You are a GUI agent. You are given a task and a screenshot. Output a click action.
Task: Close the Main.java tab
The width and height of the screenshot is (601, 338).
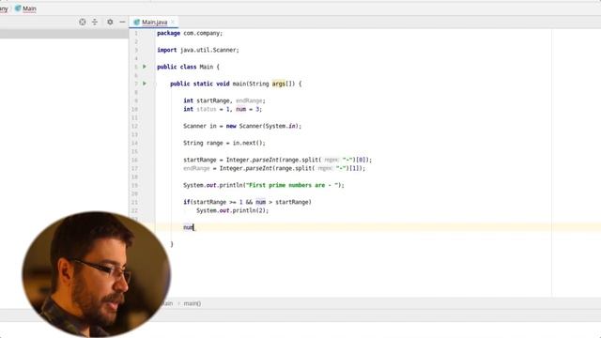[x=173, y=22]
